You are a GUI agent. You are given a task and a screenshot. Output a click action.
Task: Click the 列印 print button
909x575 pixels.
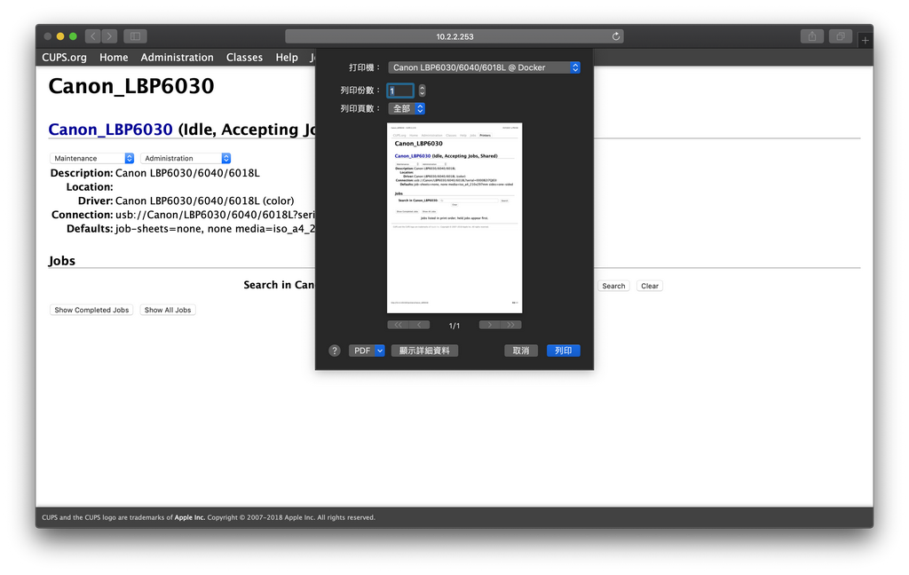[x=563, y=351]
